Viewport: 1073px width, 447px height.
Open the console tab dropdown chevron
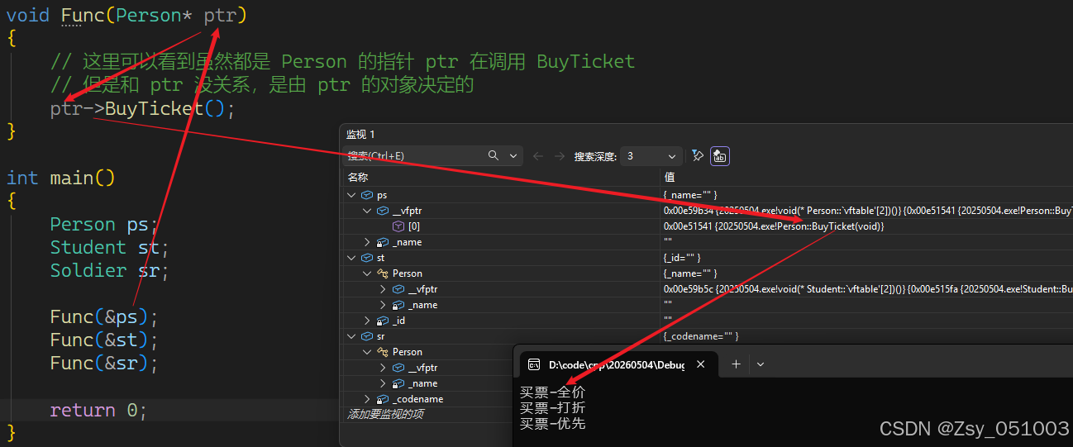[761, 364]
